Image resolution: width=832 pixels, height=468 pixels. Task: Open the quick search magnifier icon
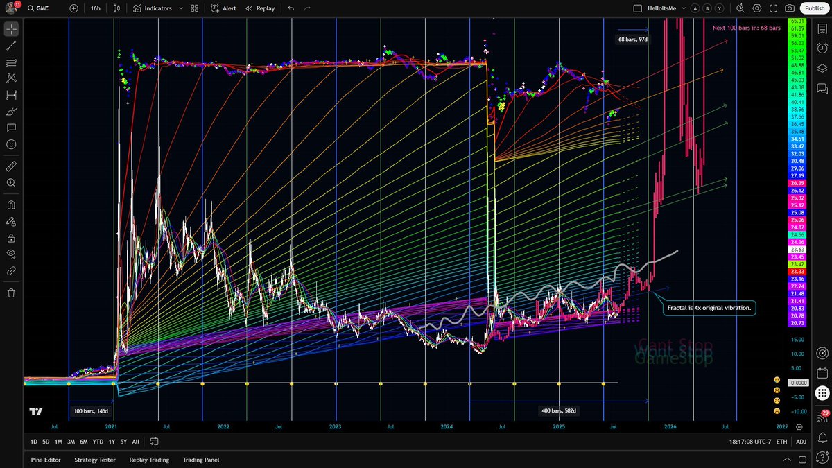(740, 8)
